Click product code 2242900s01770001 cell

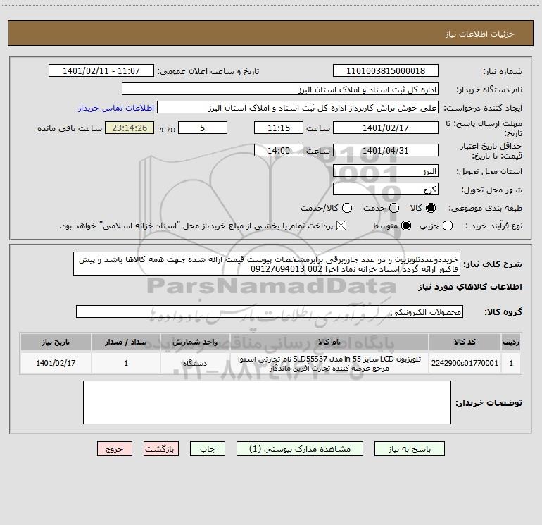click(465, 363)
